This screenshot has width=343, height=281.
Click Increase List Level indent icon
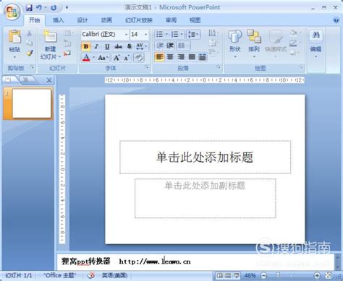[170, 46]
